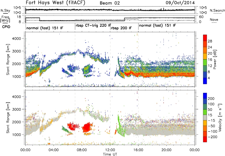Click the 'N.Search' legend label

pos(217,10)
